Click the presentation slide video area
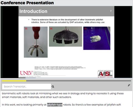 [66, 42]
